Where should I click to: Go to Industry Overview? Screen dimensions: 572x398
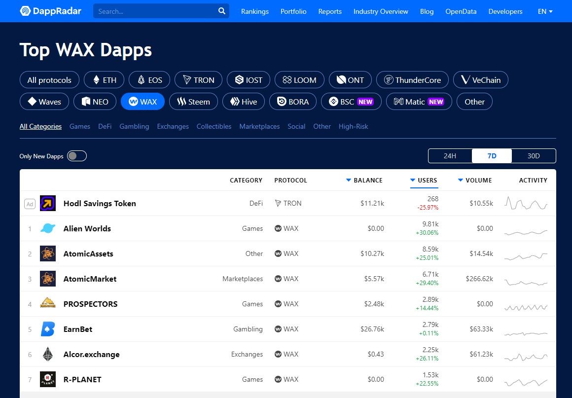point(381,11)
